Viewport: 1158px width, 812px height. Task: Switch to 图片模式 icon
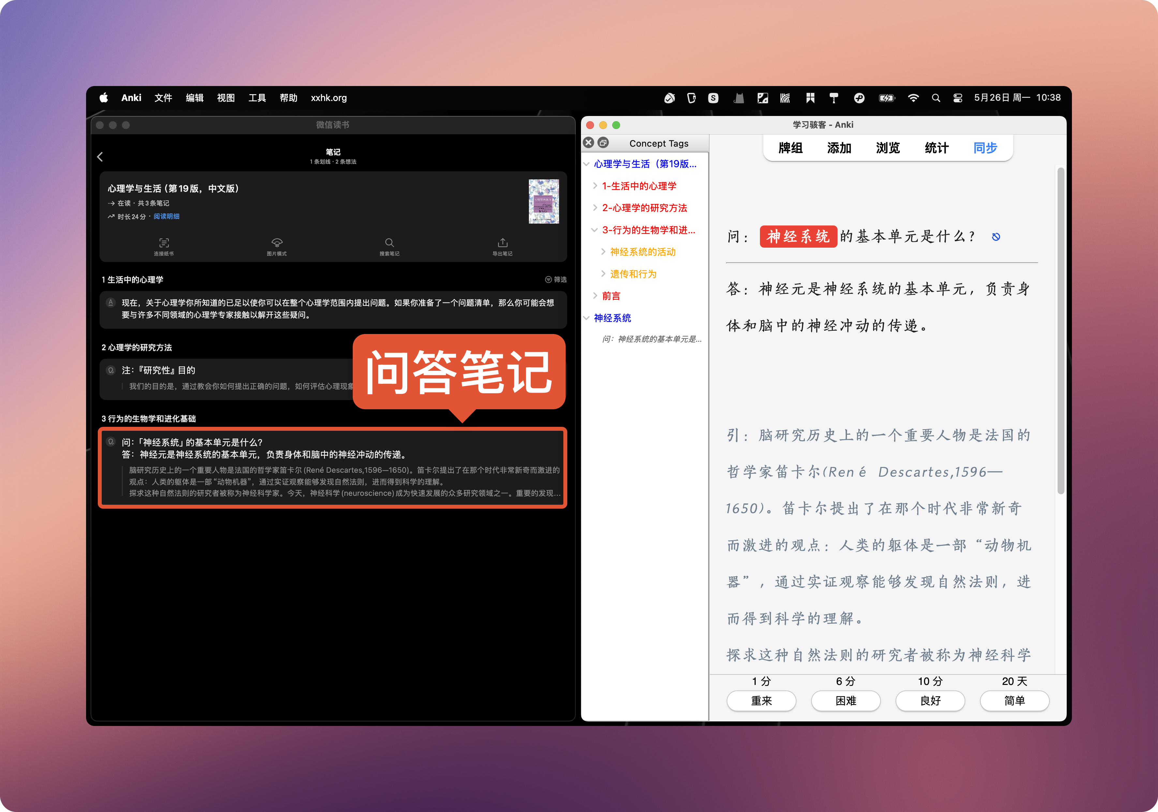pyautogui.click(x=277, y=243)
